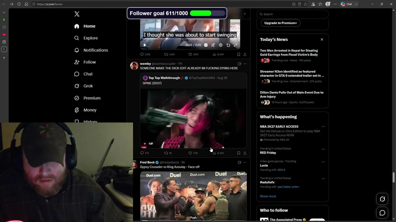Open more options on Fred Beck's post
The image size is (396, 222).
click(x=245, y=162)
